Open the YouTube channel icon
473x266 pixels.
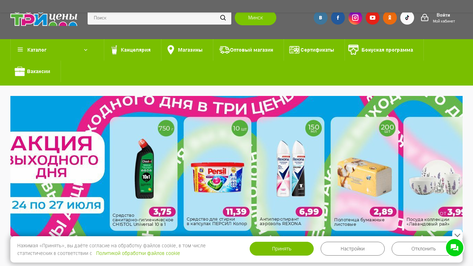[x=373, y=18]
